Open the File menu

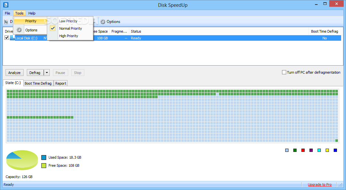(x=7, y=13)
